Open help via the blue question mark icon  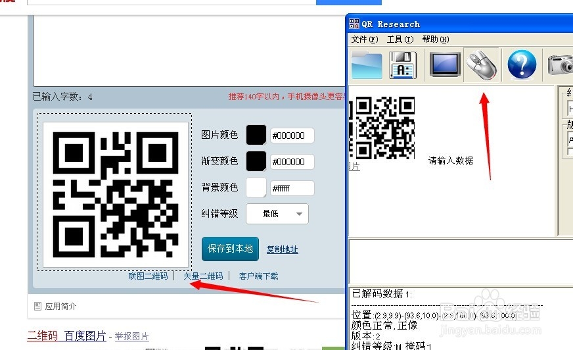522,64
